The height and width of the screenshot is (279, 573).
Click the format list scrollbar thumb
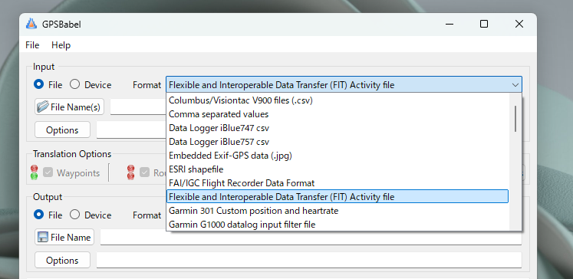coord(515,119)
